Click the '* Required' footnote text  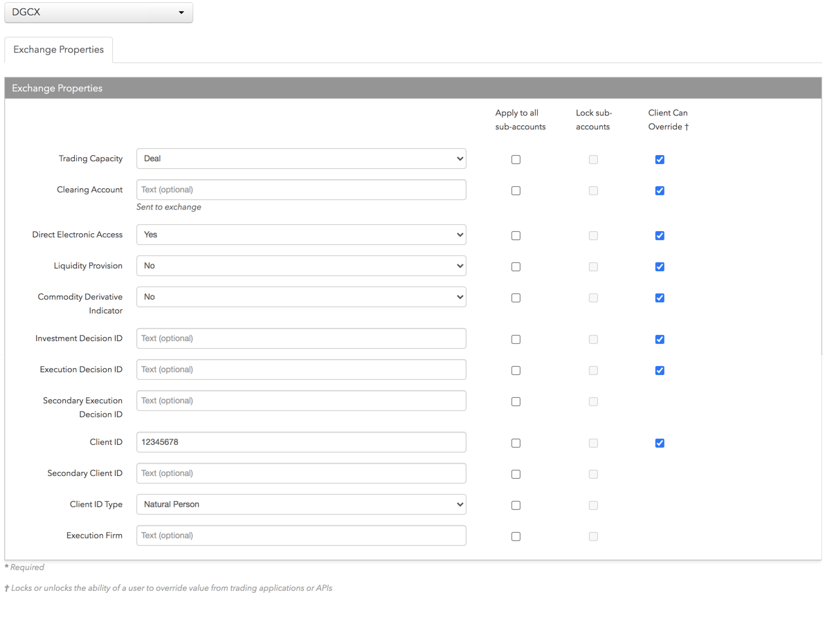tap(24, 567)
